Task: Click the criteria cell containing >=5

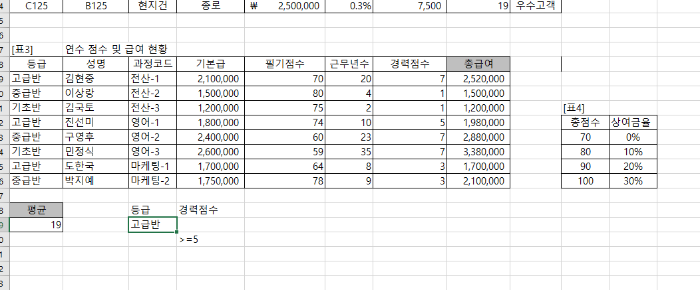Action: click(x=189, y=240)
